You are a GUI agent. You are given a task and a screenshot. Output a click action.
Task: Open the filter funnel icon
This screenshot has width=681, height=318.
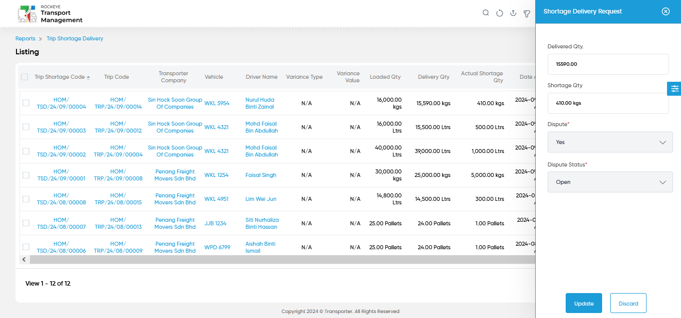[527, 13]
